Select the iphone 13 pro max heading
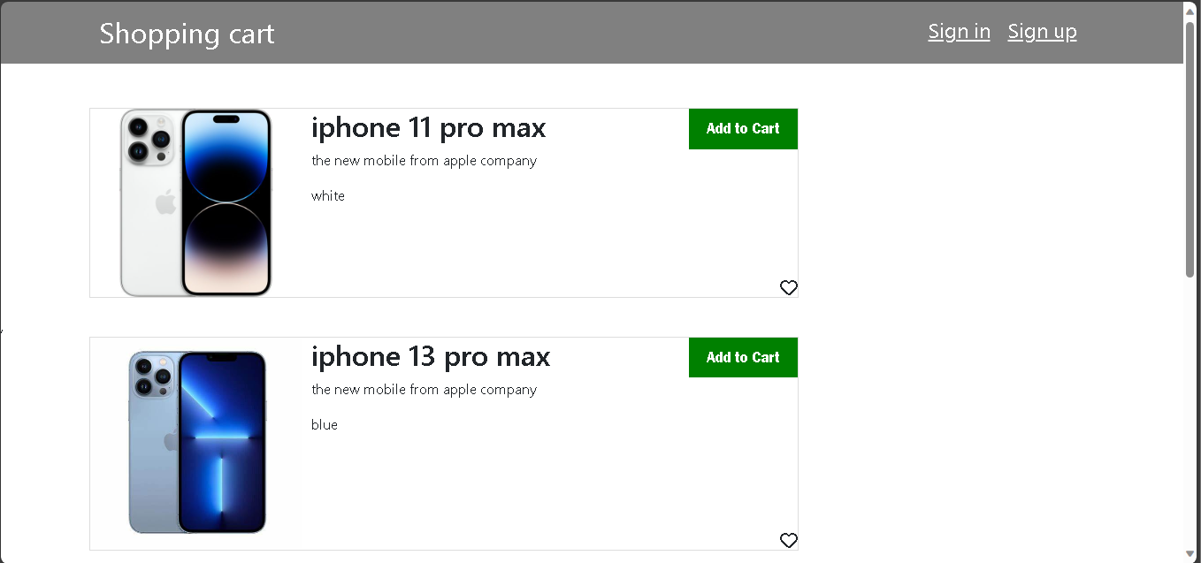 click(430, 357)
